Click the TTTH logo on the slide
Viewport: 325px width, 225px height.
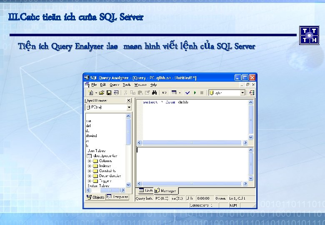click(x=309, y=35)
